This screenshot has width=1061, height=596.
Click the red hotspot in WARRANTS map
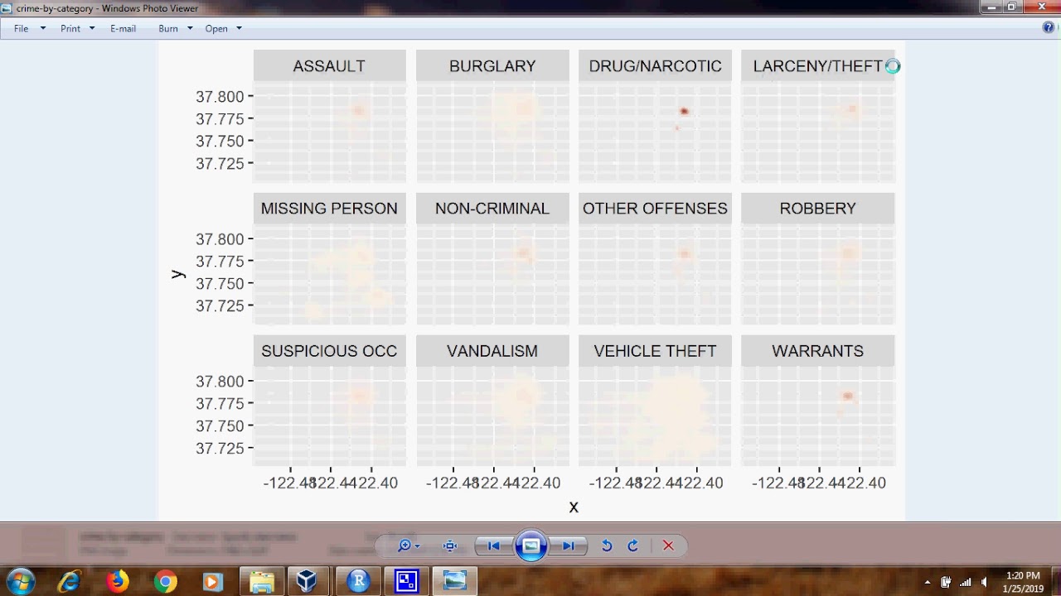pos(847,396)
